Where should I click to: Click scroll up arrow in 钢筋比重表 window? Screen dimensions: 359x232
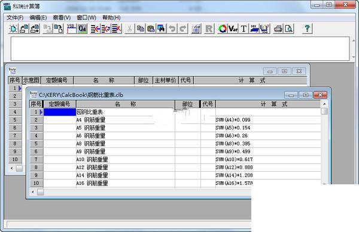pyautogui.click(x=324, y=104)
